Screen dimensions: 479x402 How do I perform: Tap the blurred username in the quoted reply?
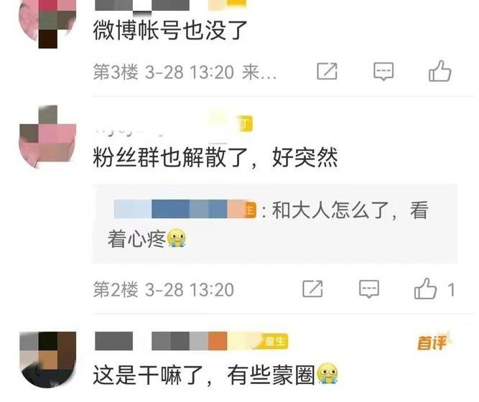click(185, 209)
